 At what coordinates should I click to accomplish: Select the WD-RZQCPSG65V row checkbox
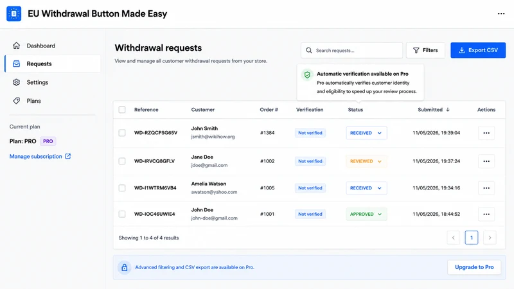(x=122, y=133)
